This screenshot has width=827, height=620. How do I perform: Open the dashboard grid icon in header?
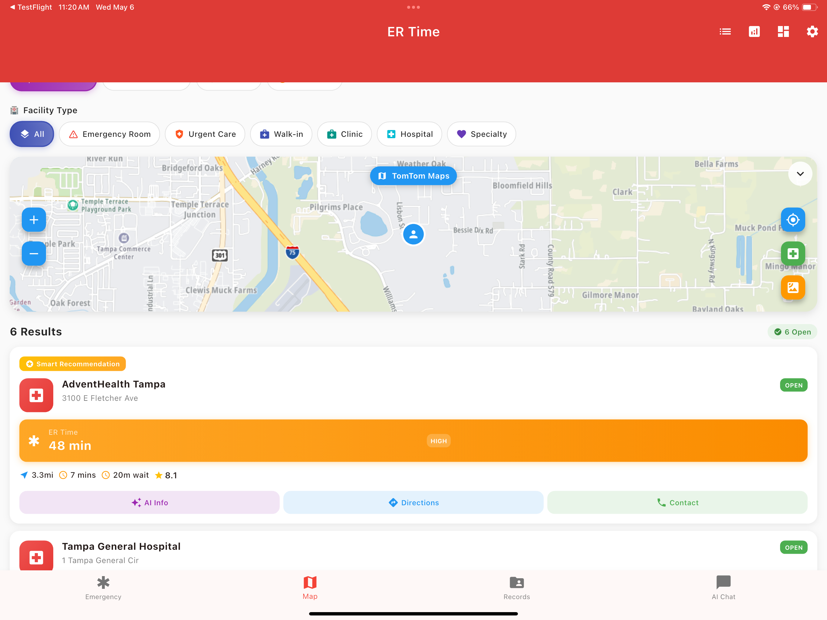(x=783, y=32)
